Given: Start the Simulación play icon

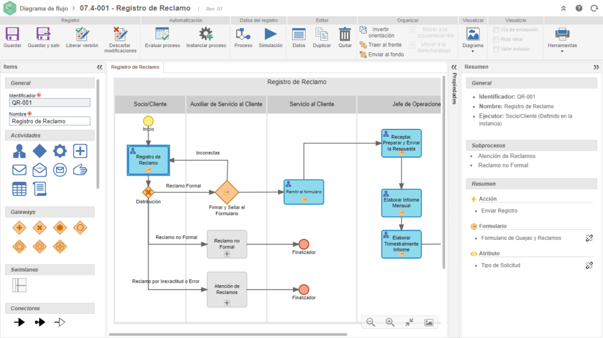Looking at the screenshot, I should pyautogui.click(x=270, y=35).
